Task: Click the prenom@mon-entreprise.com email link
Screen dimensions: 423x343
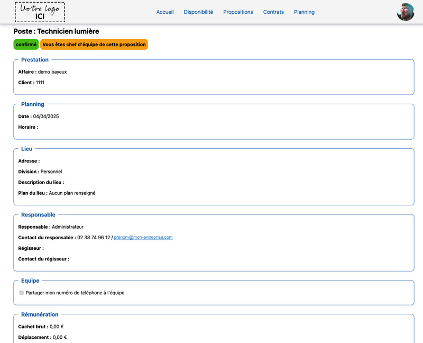Action: 143,237
